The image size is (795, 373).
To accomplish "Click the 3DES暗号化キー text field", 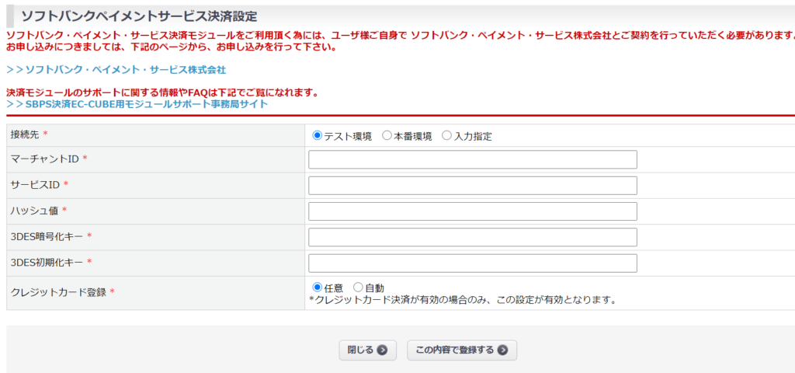I will pos(472,237).
